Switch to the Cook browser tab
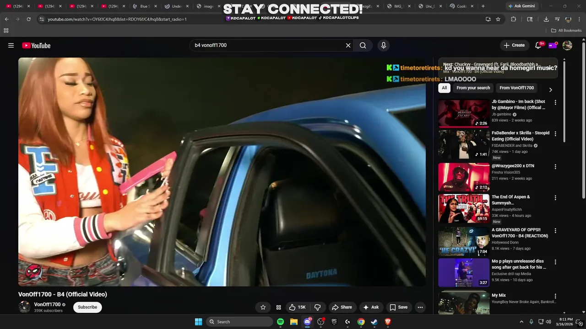 pyautogui.click(x=461, y=6)
